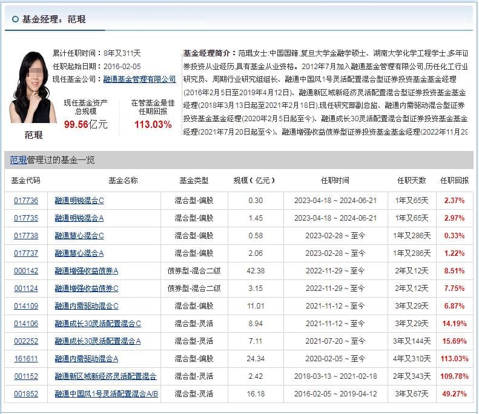Click the 范琨 link in the managed funds header
479x414 pixels.
coord(18,160)
